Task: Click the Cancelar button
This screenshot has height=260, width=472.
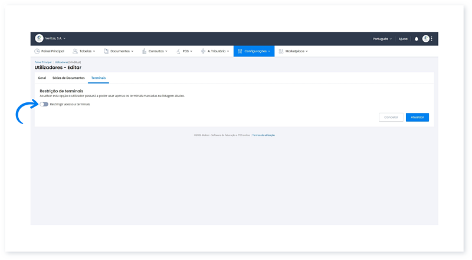Action: tap(391, 117)
